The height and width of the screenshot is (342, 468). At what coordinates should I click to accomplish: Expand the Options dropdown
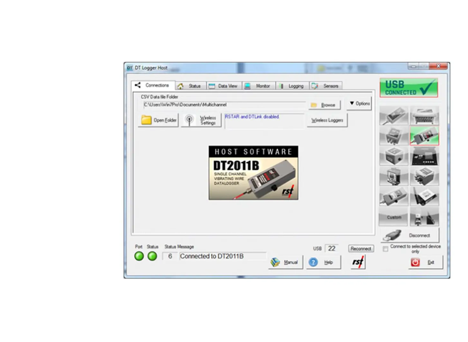pyautogui.click(x=359, y=103)
